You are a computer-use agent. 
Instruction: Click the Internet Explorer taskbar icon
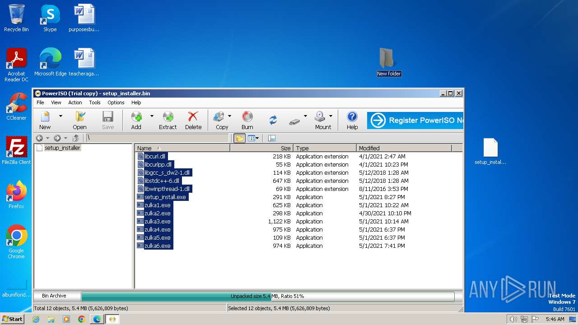(36, 319)
